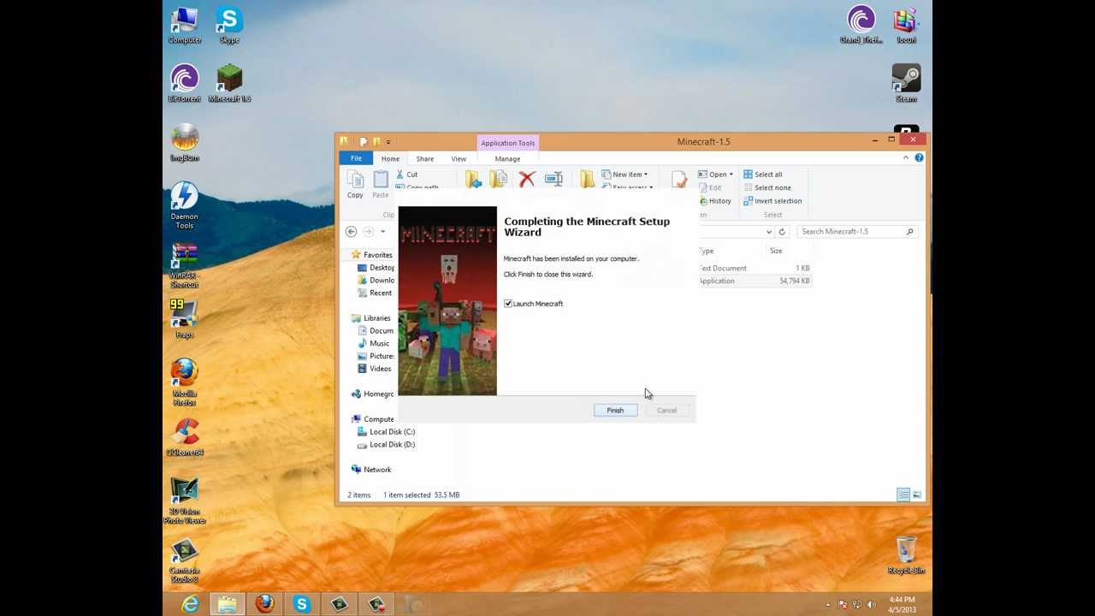Collapse the ribbon with the chevron
The width and height of the screenshot is (1095, 616).
tap(906, 158)
